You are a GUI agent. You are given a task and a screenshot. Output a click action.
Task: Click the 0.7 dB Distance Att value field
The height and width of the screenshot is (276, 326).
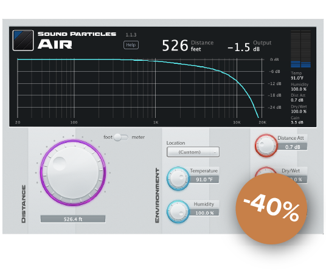click(293, 147)
